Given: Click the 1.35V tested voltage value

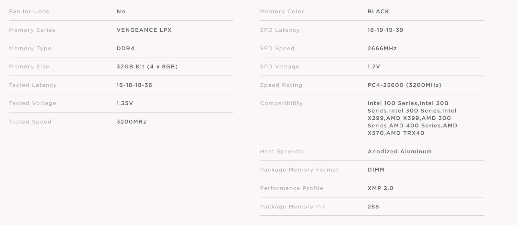Looking at the screenshot, I should [x=125, y=103].
